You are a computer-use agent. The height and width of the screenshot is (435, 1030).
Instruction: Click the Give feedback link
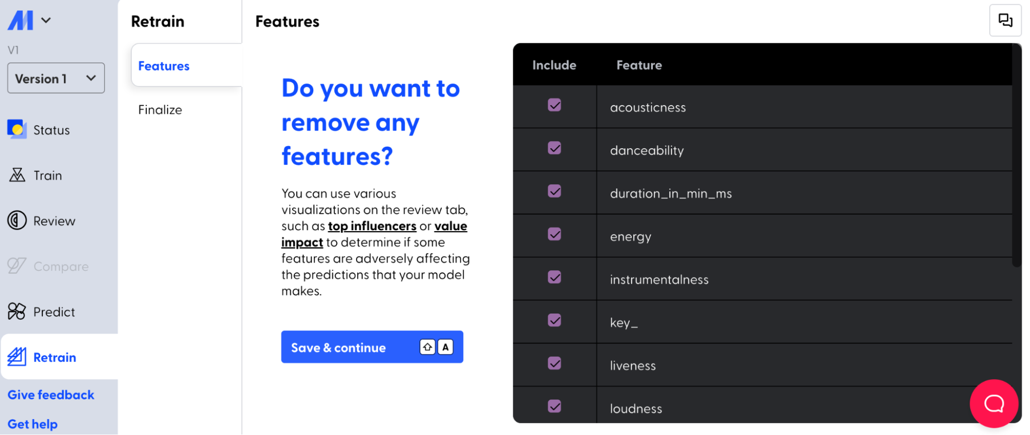(51, 395)
